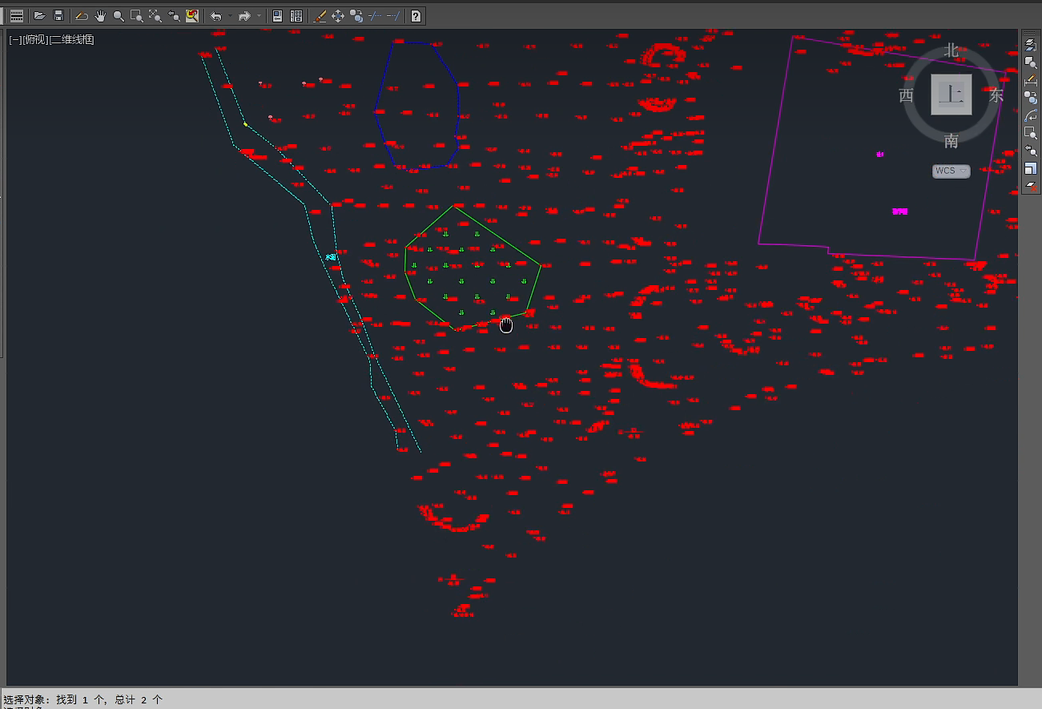1042x709 pixels.
Task: Open the 二维线框 visual style menu
Action: (73, 39)
